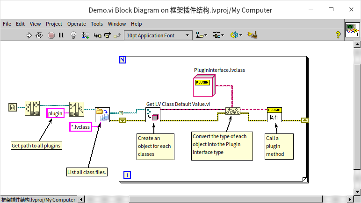
Task: Click the Get LV Class Default Value node
Action: tap(152, 114)
